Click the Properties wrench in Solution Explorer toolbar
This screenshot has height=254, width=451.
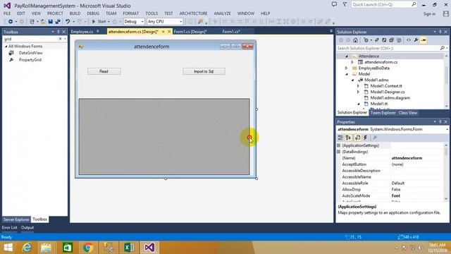(x=416, y=40)
